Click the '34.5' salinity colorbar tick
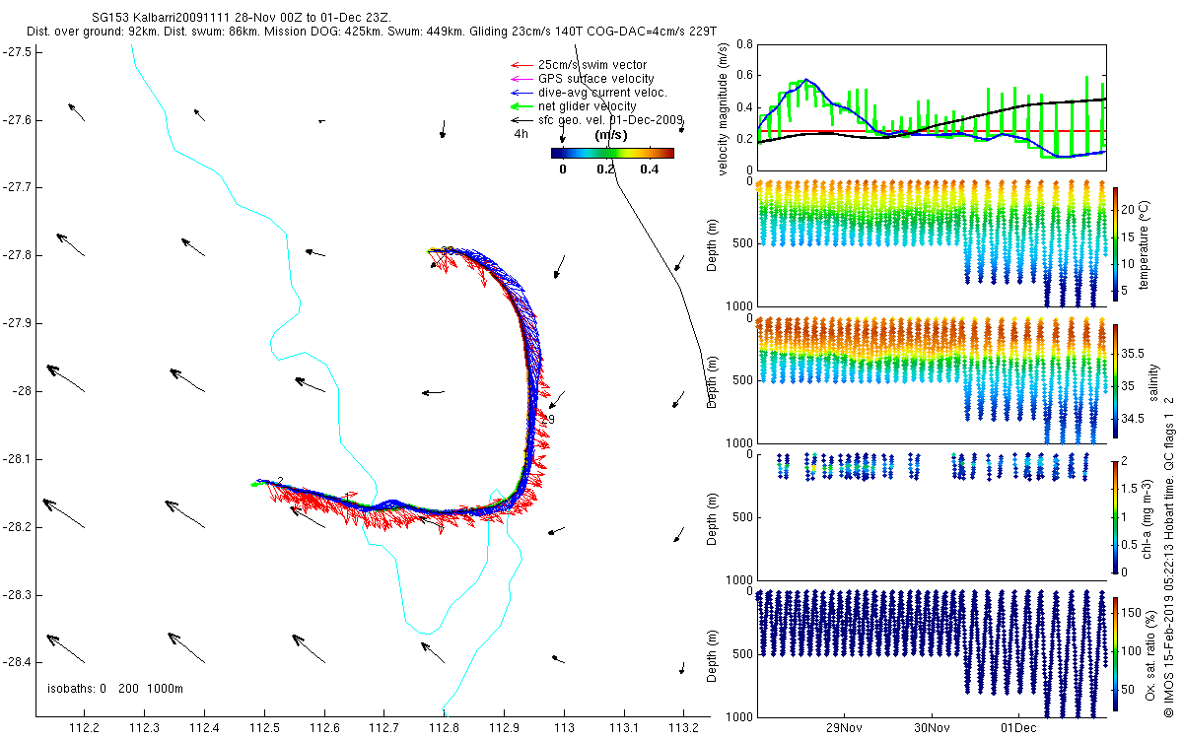 [x=1133, y=419]
